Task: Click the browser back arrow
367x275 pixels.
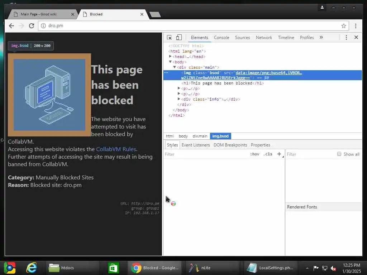Action: 11,26
